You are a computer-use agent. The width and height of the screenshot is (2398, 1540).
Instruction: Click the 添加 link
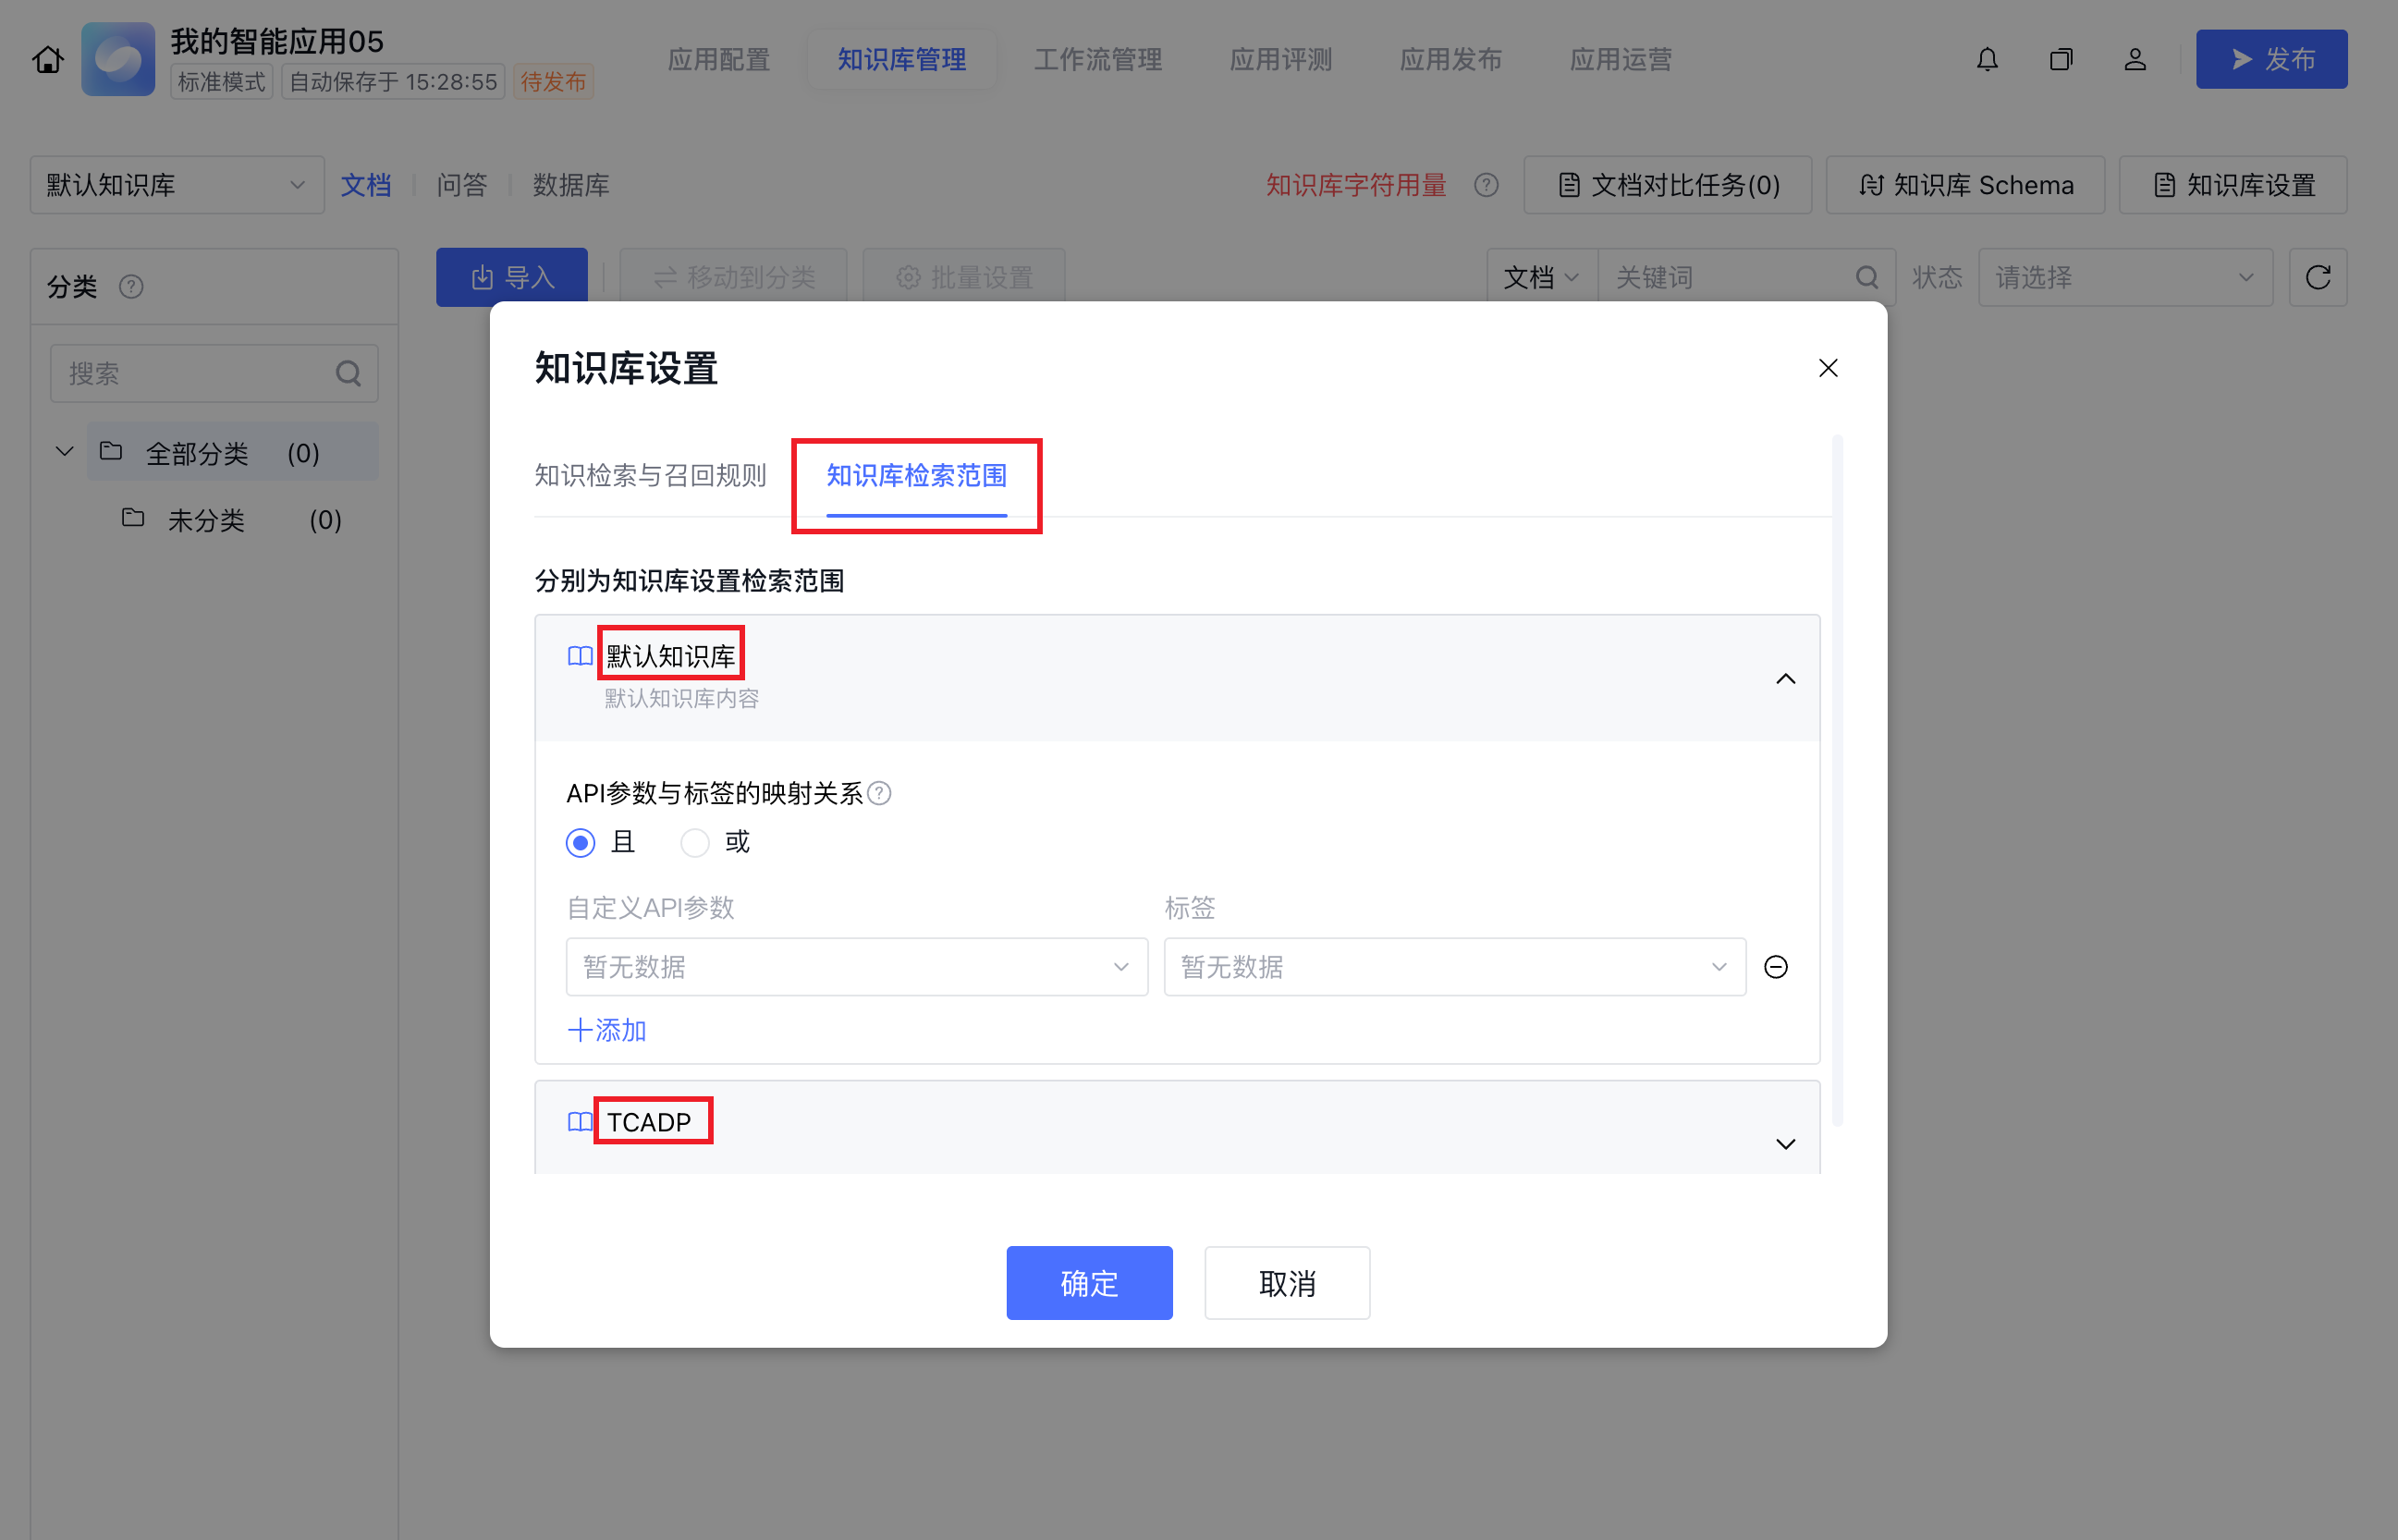pos(607,1030)
